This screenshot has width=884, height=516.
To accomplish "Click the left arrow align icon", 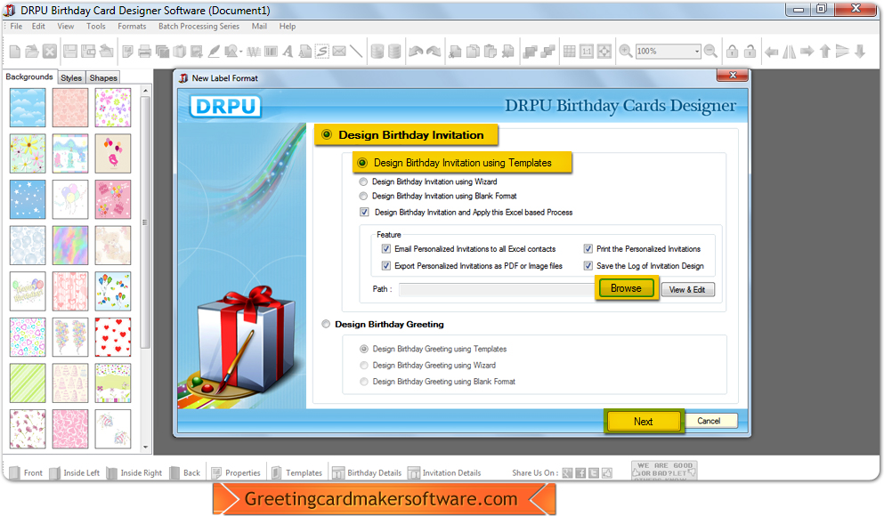I will pyautogui.click(x=771, y=52).
